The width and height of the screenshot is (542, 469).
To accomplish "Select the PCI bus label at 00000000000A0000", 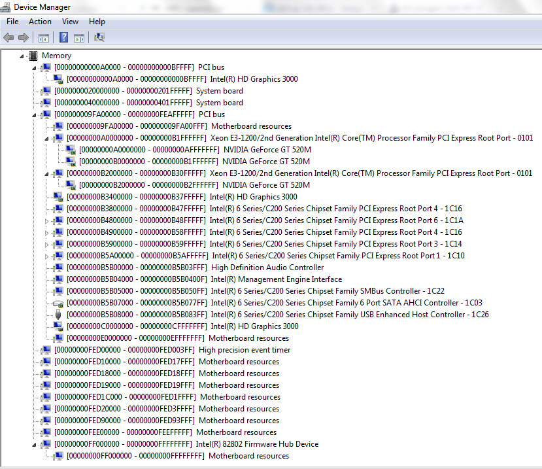I will click(x=211, y=67).
